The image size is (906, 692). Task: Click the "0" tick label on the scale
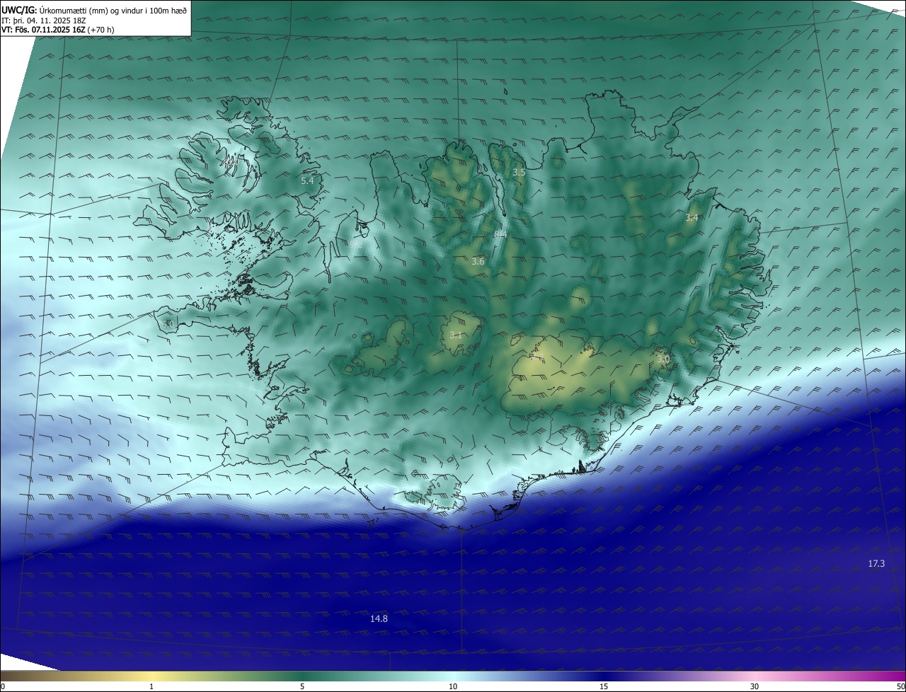[x=2, y=686]
